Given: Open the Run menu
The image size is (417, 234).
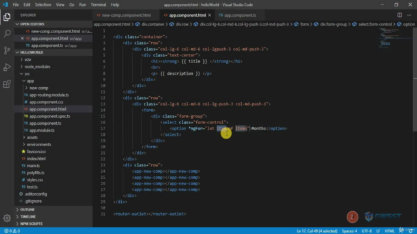Looking at the screenshot, I should point(83,5).
